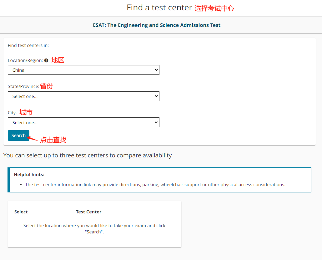This screenshot has height=260, width=322.
Task: Open the City dropdown list
Action: pyautogui.click(x=83, y=123)
